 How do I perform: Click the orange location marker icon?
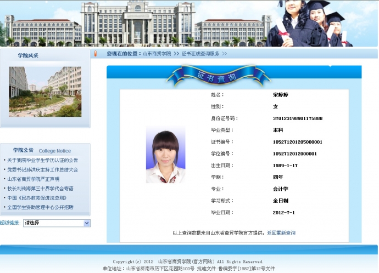pyautogui.click(x=96, y=54)
